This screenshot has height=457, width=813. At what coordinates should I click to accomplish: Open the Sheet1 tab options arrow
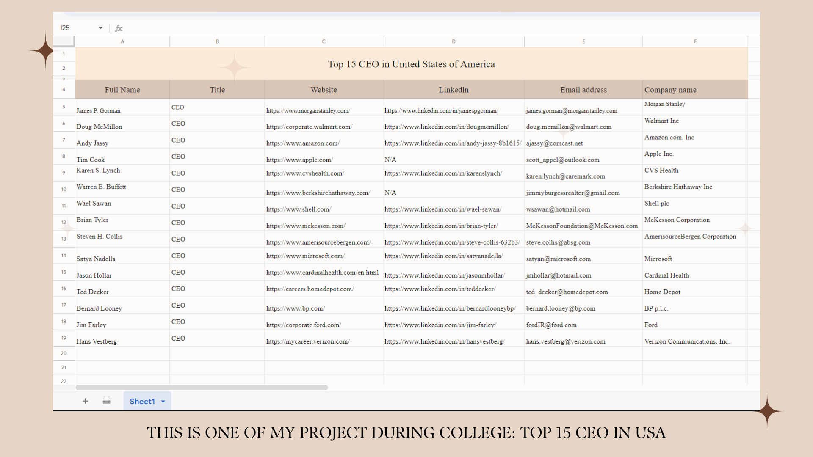[x=163, y=402]
